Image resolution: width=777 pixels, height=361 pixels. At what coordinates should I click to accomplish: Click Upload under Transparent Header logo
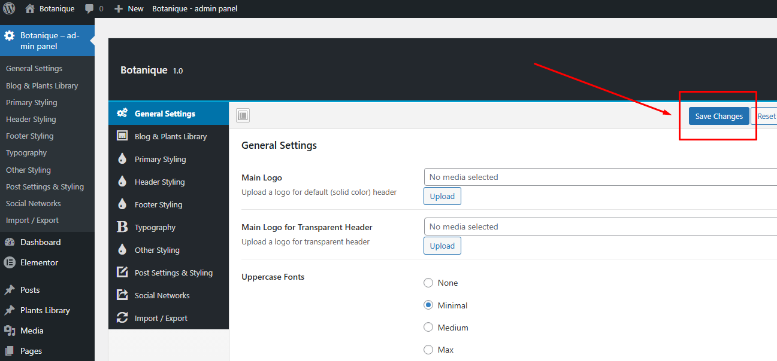442,246
